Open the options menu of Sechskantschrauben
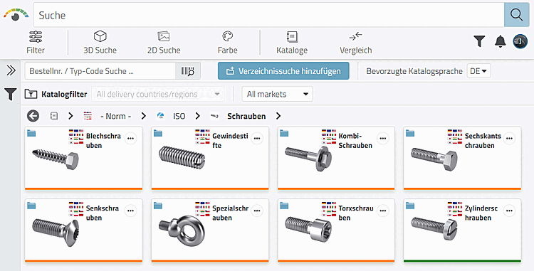Image resolution: width=534 pixels, height=271 pixels. tap(509, 139)
